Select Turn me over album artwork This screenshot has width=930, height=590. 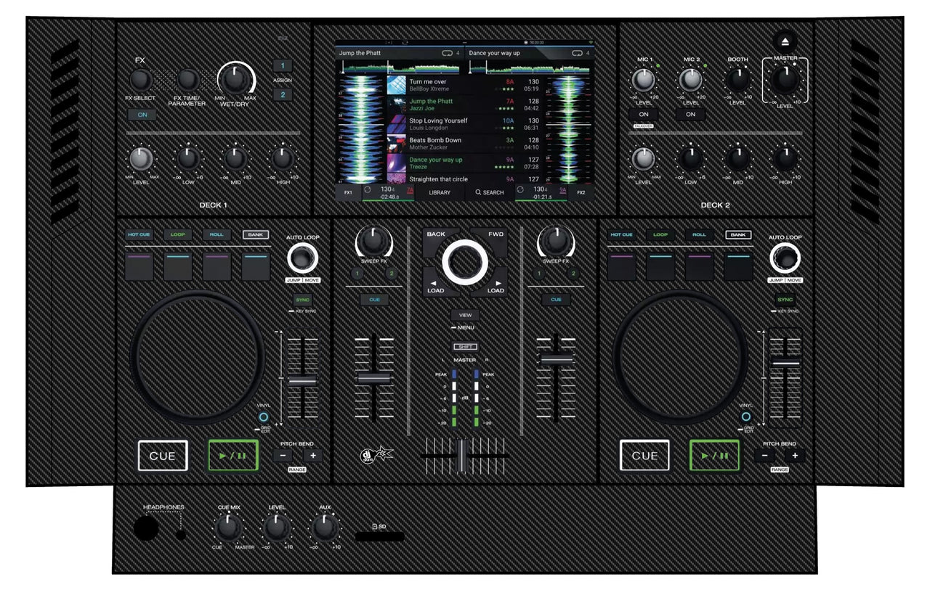tap(396, 86)
